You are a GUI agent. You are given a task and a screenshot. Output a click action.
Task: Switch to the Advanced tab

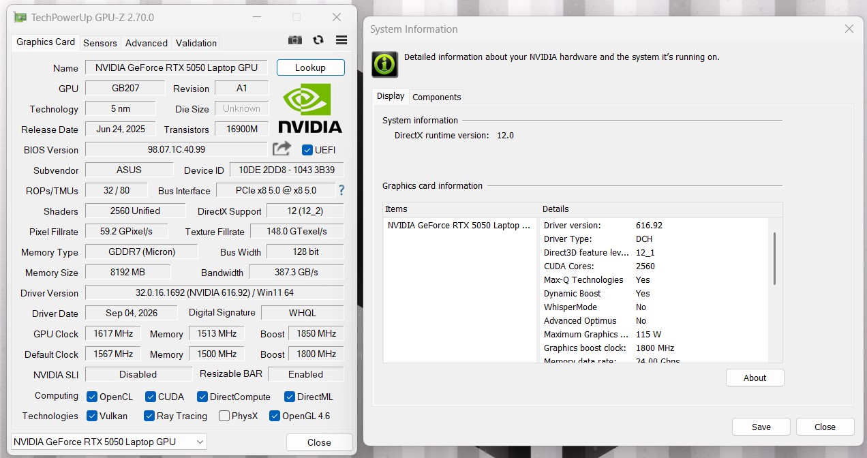147,43
